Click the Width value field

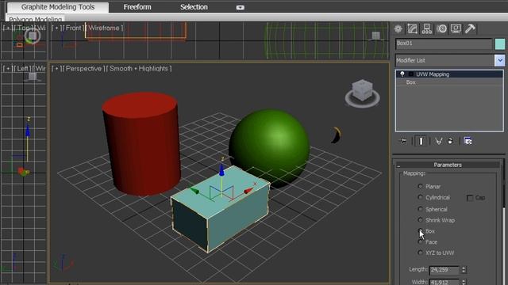tap(444, 282)
